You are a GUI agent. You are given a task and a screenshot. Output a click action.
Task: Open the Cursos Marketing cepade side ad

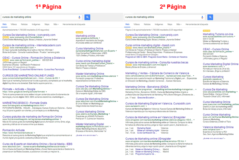(213, 77)
